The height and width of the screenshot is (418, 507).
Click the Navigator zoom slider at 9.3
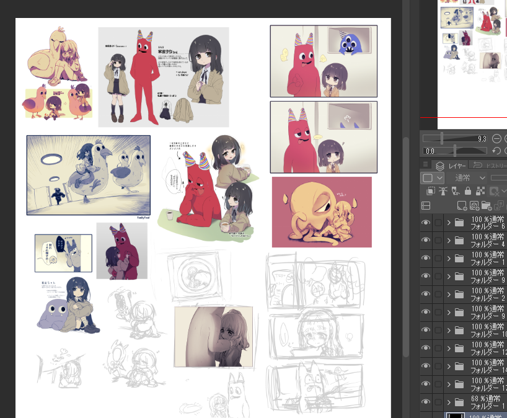point(455,138)
